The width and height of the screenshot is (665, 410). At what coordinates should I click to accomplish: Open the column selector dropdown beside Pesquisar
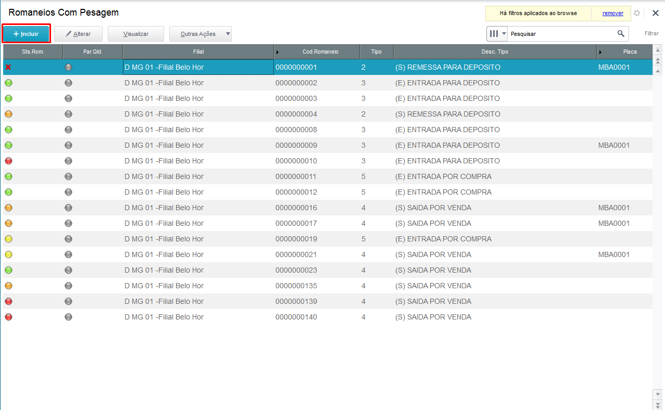click(x=497, y=34)
